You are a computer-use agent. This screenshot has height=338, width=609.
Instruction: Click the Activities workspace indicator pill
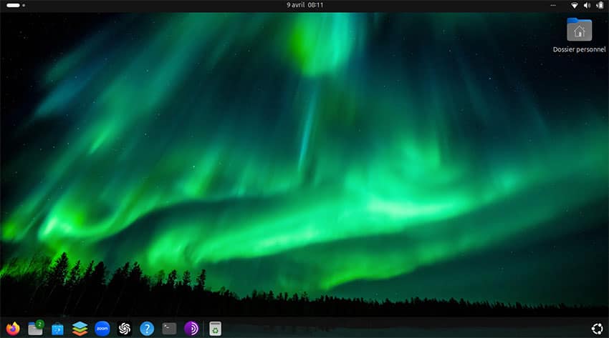tap(13, 5)
